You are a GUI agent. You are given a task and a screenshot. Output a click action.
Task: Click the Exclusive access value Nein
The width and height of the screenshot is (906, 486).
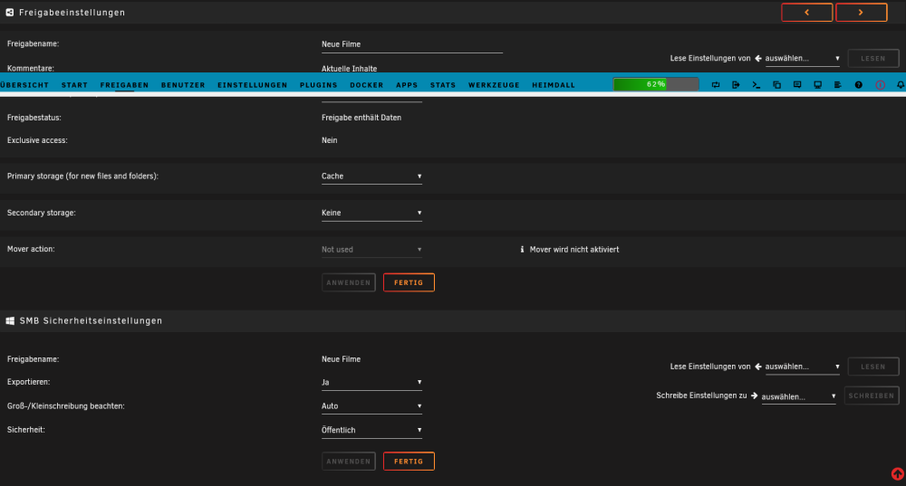[x=330, y=140]
